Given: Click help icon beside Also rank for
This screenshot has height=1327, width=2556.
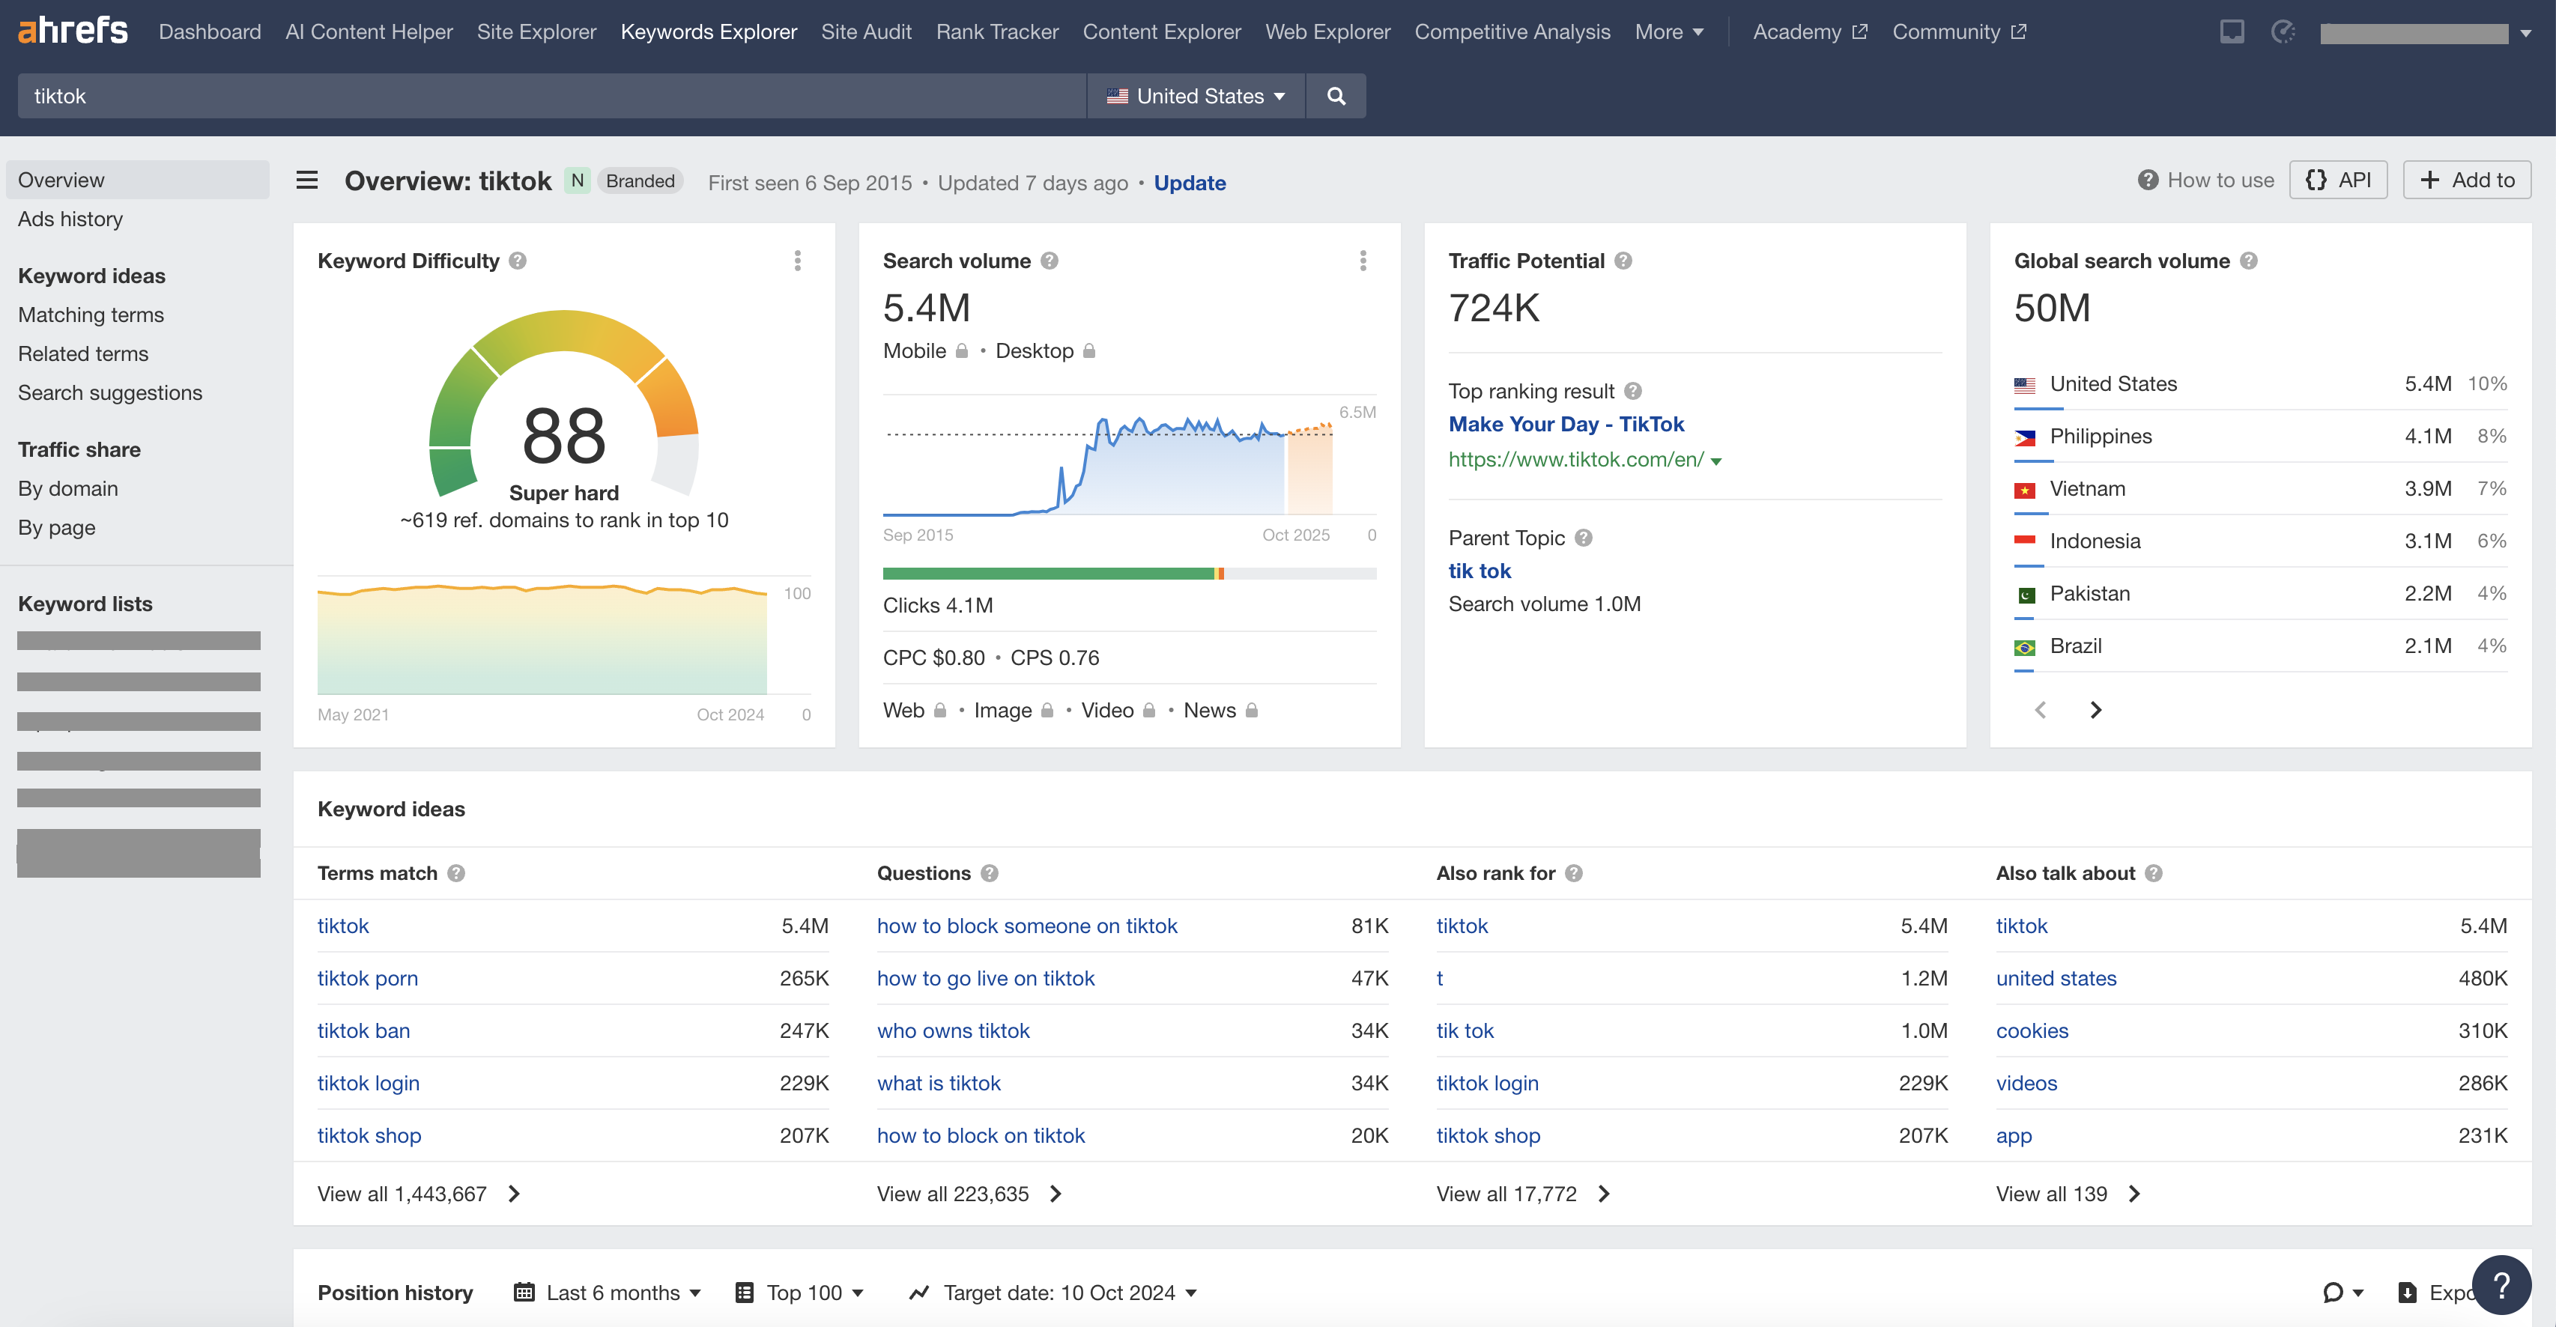Looking at the screenshot, I should coord(1574,872).
